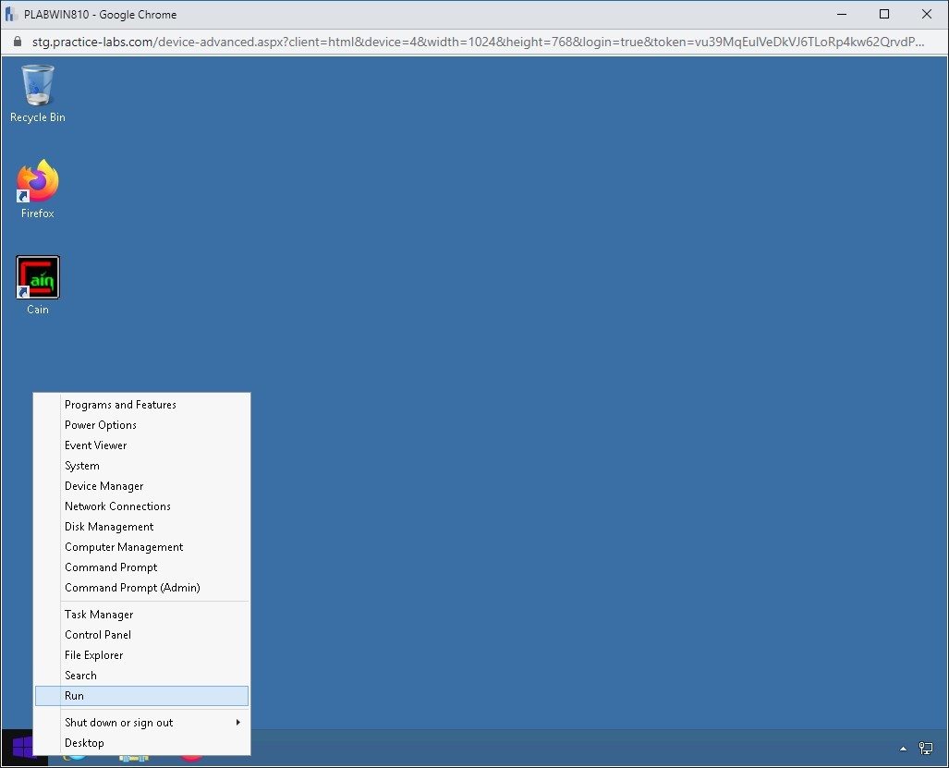Open Task Manager from the menu

(x=98, y=614)
